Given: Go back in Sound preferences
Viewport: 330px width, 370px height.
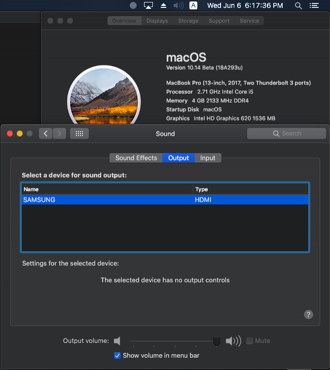Looking at the screenshot, I should [45, 134].
